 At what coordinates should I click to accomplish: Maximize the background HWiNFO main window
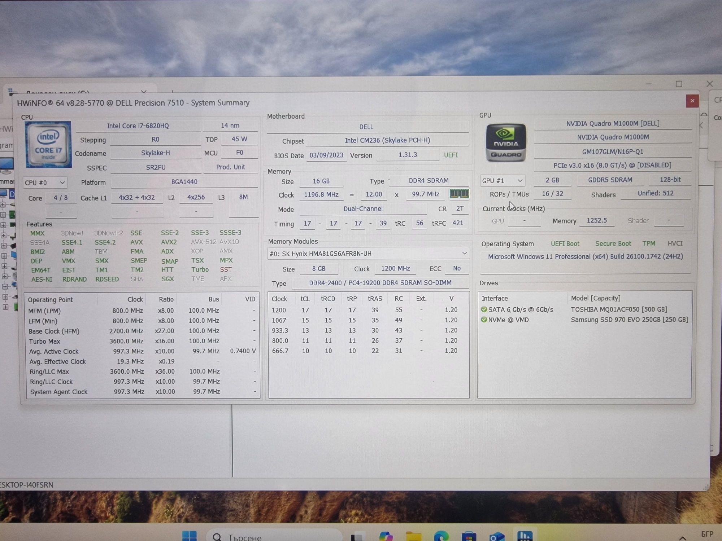click(x=679, y=84)
